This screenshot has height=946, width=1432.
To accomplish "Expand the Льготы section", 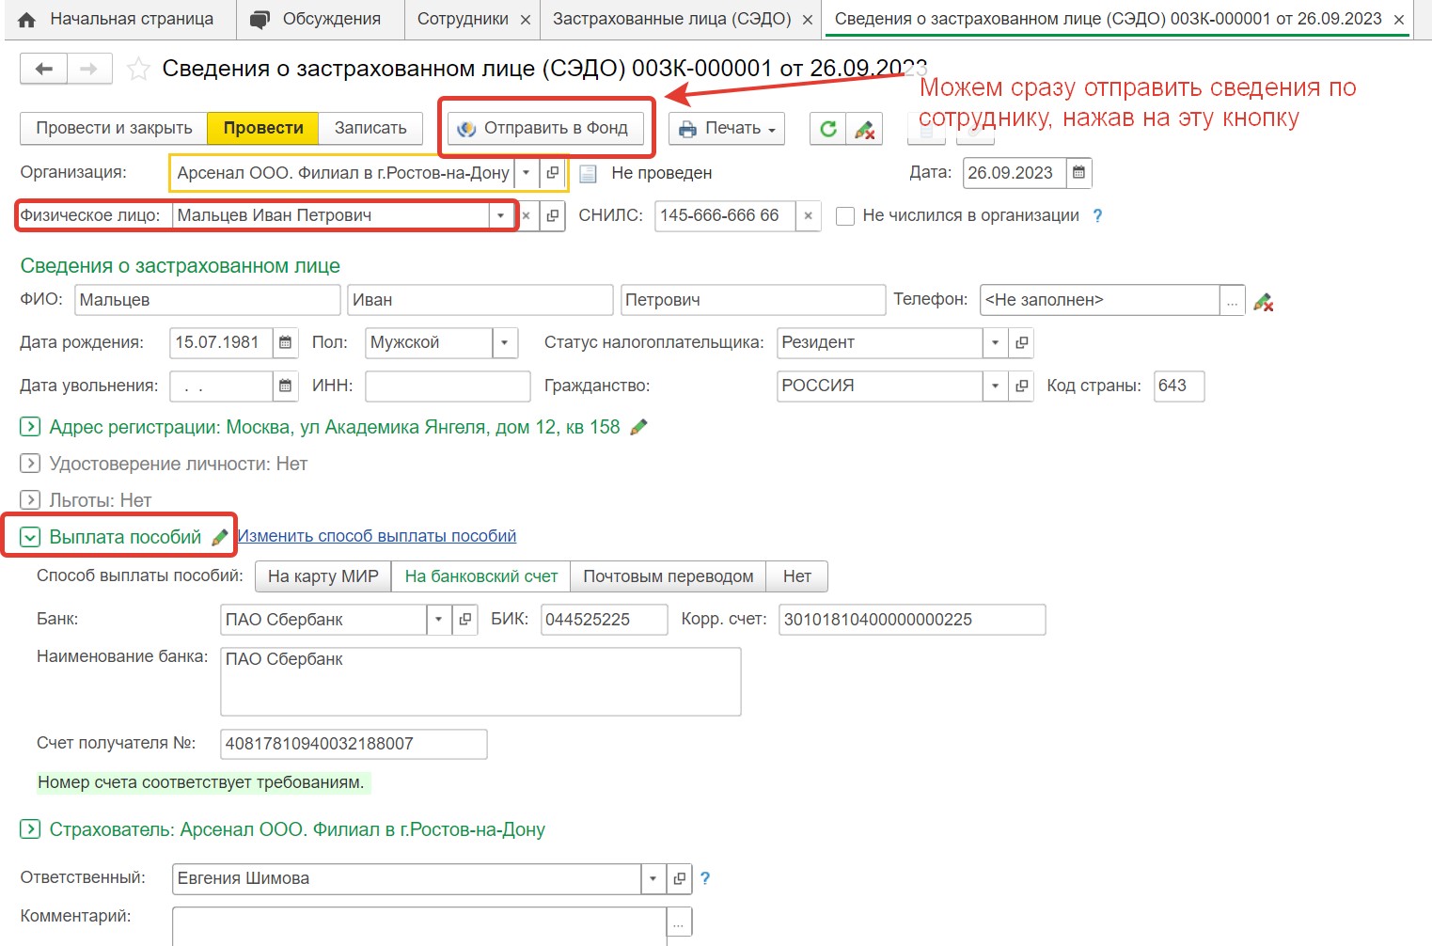I will [30, 500].
